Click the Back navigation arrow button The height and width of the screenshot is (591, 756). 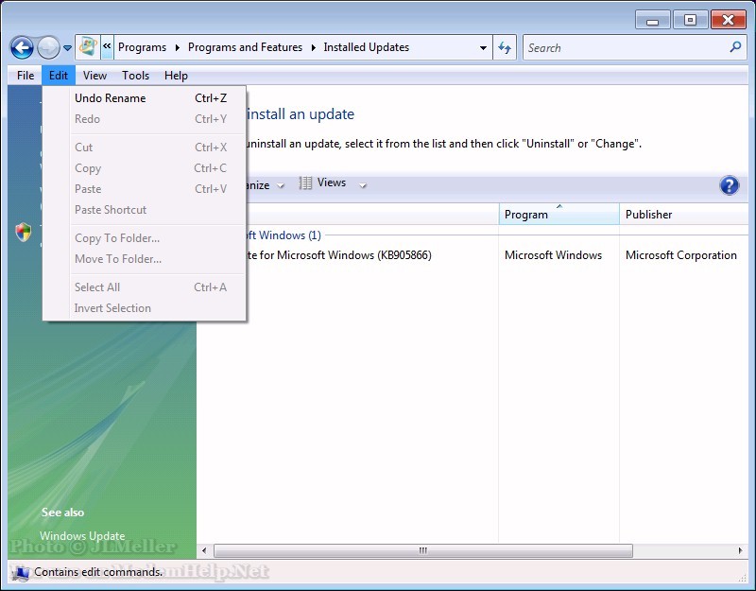(22, 47)
